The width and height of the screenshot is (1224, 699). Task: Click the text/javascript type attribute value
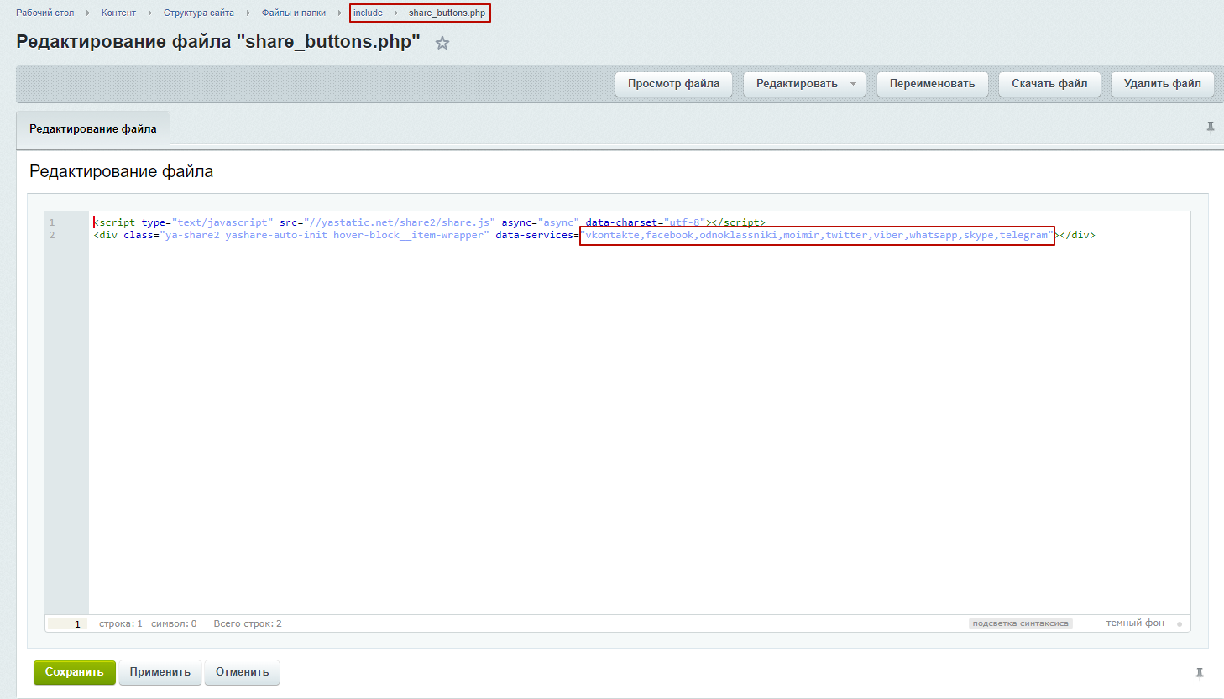[222, 222]
